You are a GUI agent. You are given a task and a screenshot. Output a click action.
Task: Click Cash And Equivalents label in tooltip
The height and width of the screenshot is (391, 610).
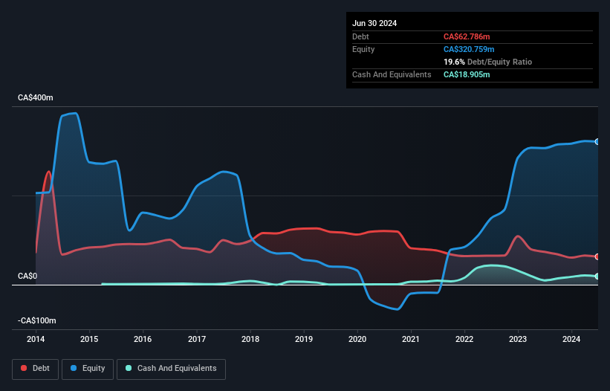coord(392,74)
